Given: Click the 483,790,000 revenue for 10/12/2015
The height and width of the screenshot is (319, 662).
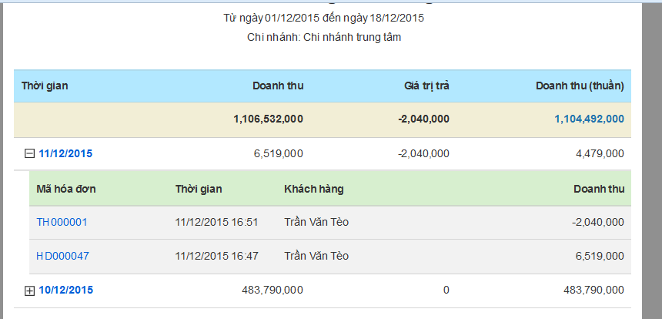Looking at the screenshot, I should point(272,290).
